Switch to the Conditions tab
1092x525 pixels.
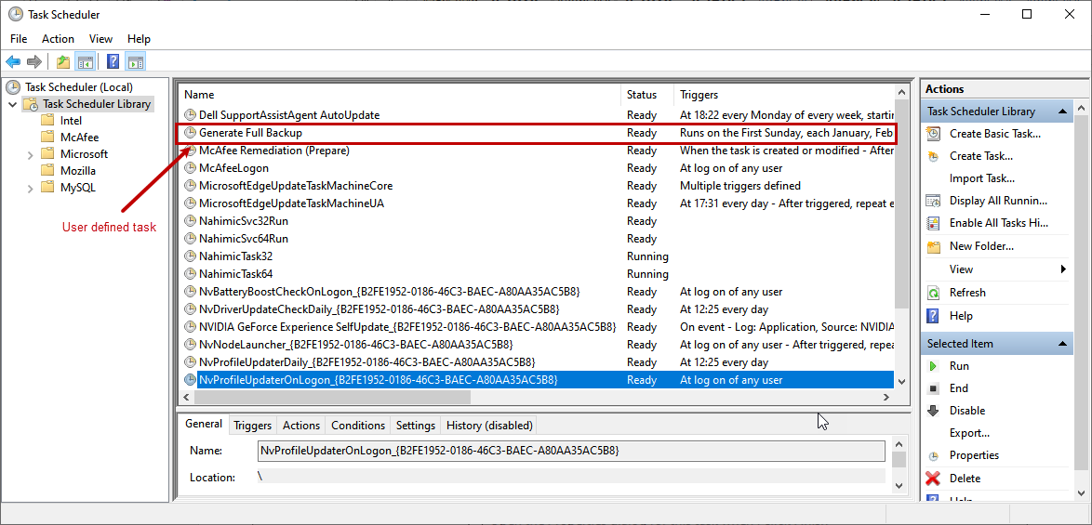[x=358, y=426]
